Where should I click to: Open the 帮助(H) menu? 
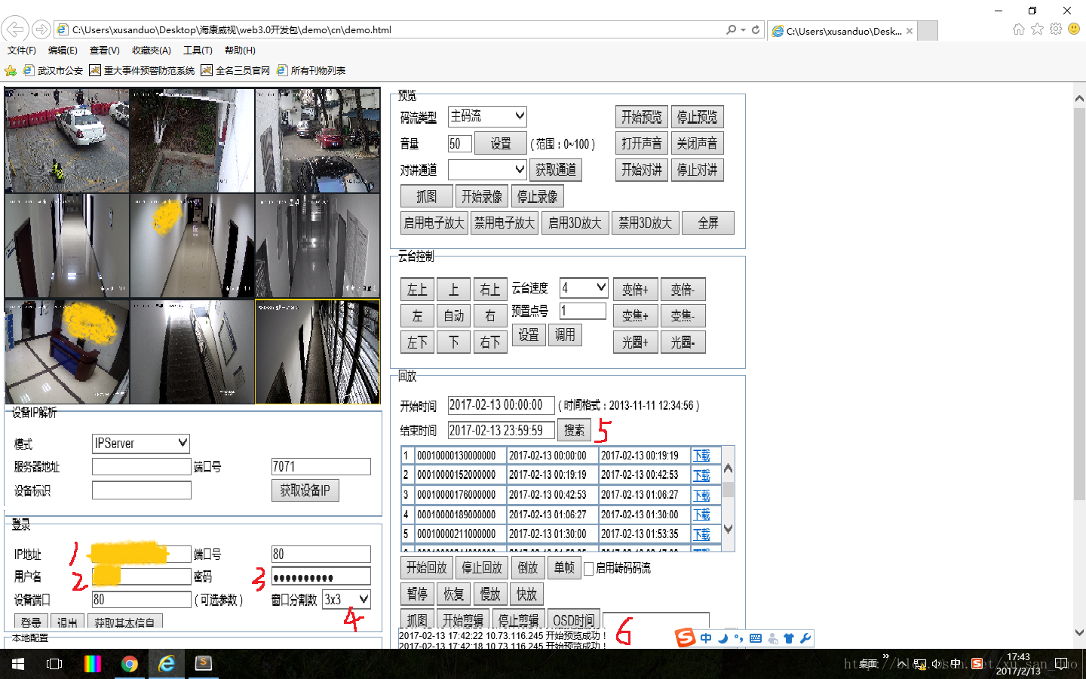(x=240, y=51)
